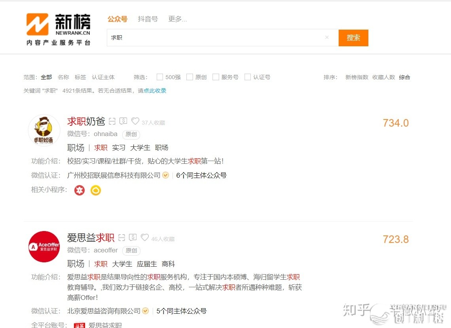Click the 点此收录 link
This screenshot has width=451, height=328.
click(x=155, y=91)
